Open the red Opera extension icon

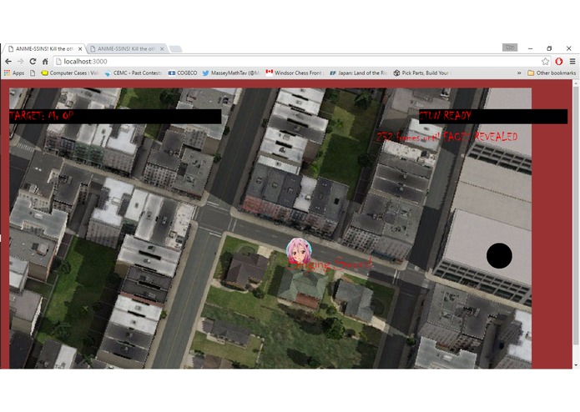pos(559,62)
